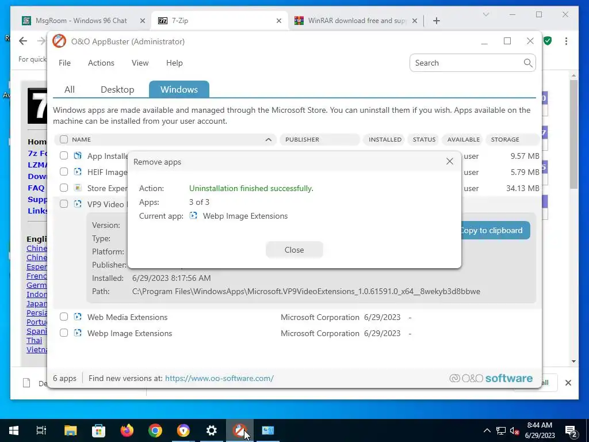Click the Store Experience row icon

point(78,188)
